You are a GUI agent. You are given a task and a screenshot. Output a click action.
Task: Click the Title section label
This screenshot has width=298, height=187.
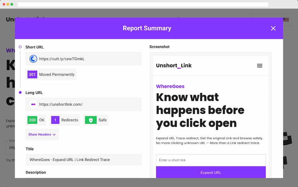[x=30, y=149]
